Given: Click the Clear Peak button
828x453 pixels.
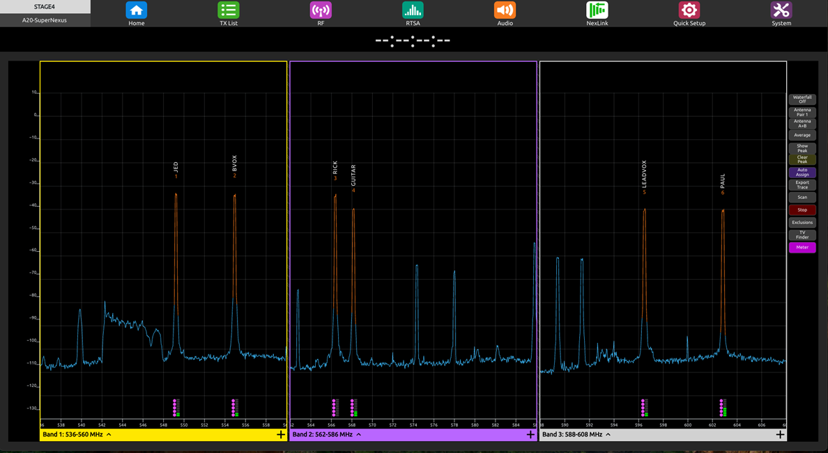Looking at the screenshot, I should [802, 159].
